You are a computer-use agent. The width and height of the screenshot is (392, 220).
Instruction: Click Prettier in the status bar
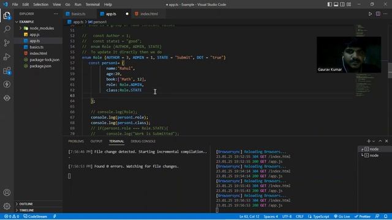click(x=362, y=216)
